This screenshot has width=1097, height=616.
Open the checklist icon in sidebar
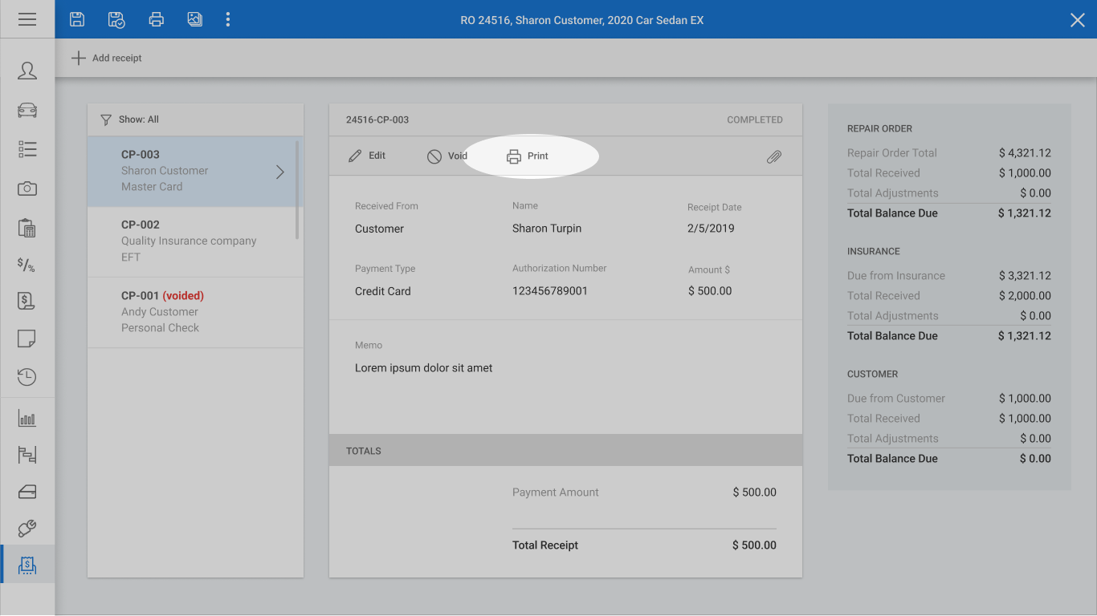[x=27, y=149]
